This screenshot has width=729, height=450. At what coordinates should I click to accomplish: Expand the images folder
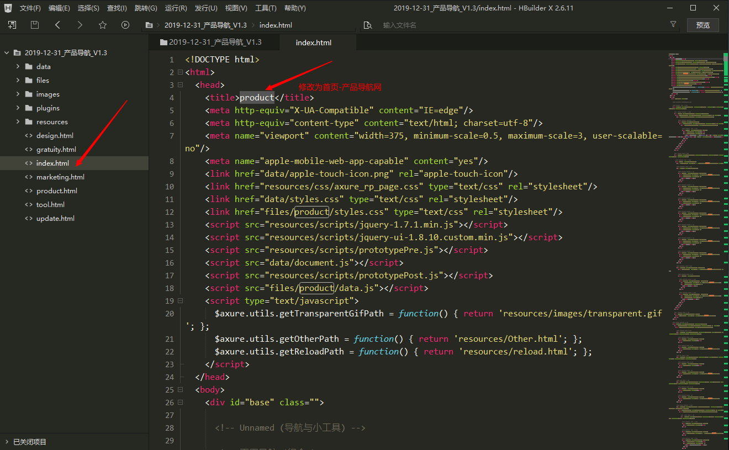[18, 94]
